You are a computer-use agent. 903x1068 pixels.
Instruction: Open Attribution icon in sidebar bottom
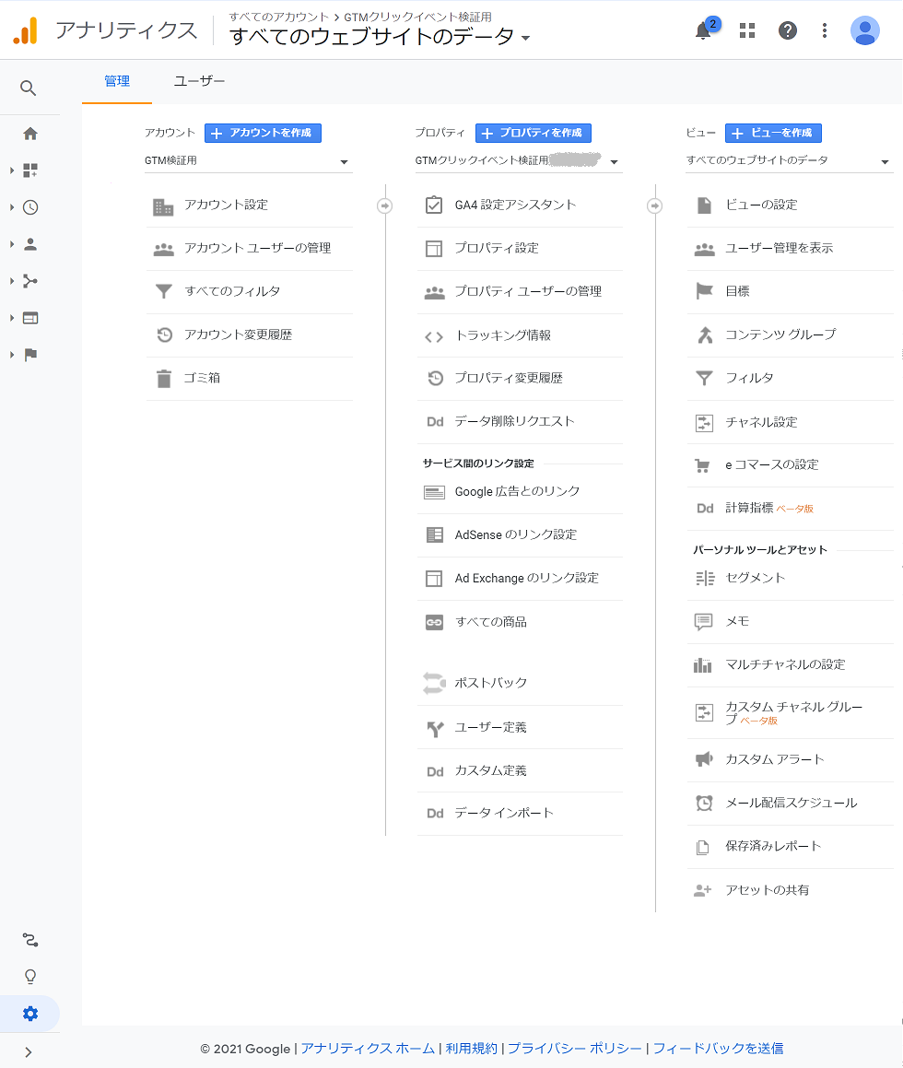click(x=30, y=940)
